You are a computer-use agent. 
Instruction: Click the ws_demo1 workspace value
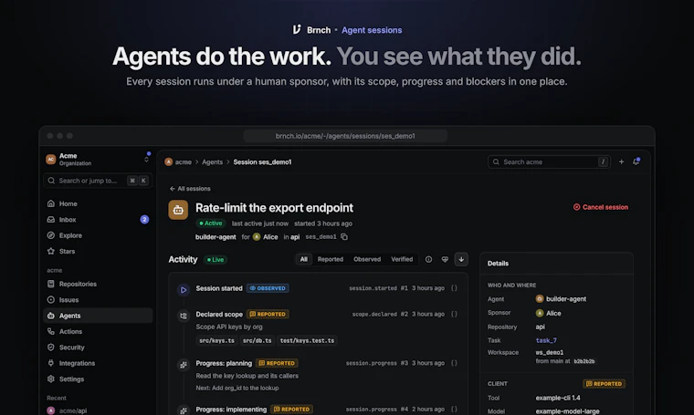tap(550, 353)
